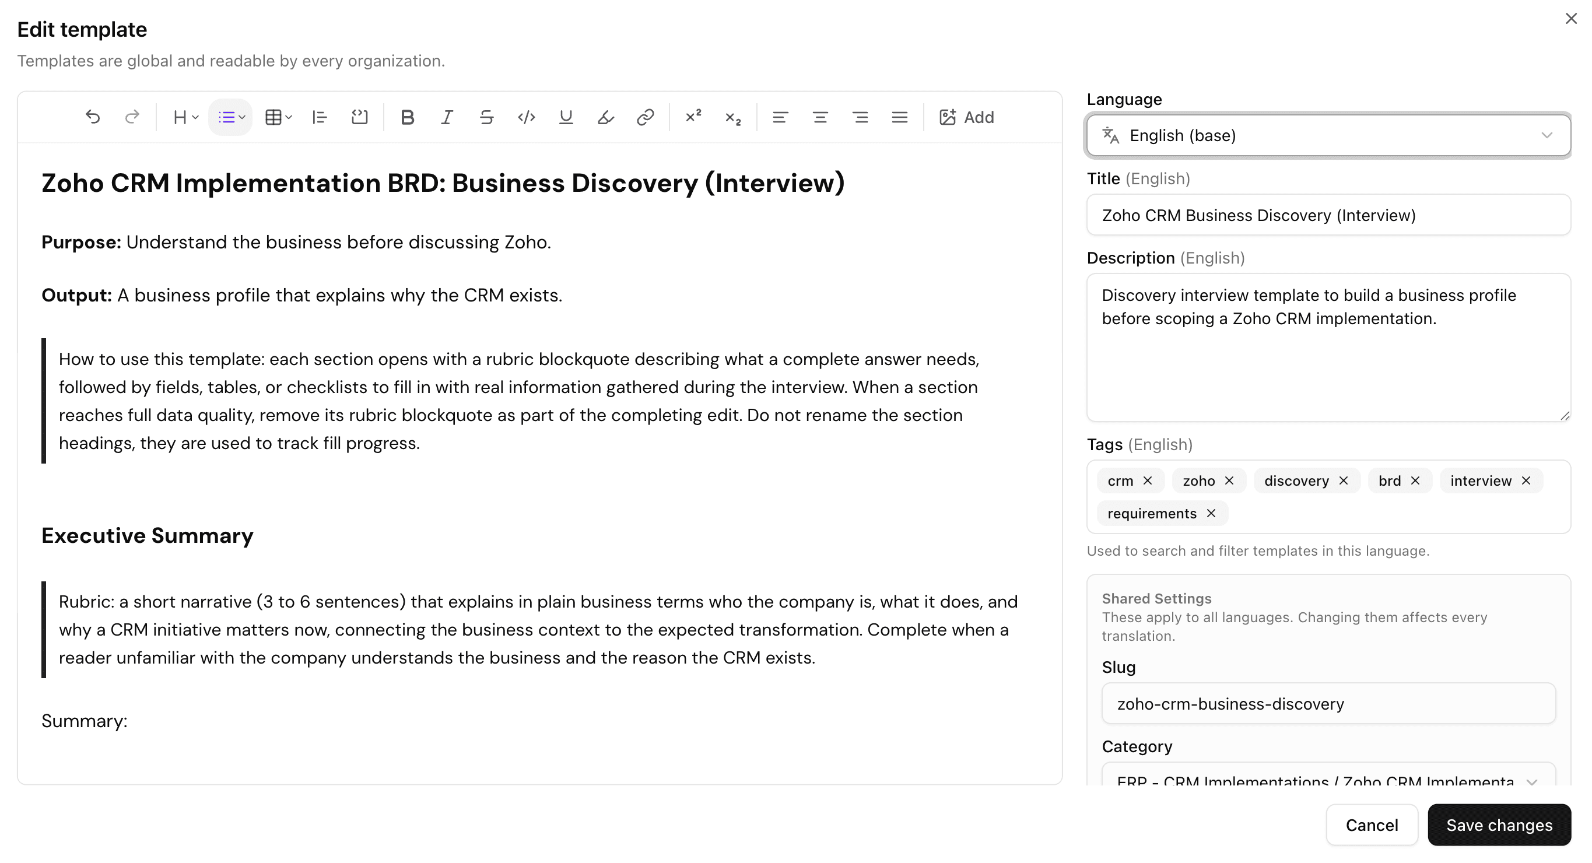Click the Add image button
This screenshot has width=1592, height=863.
point(967,117)
